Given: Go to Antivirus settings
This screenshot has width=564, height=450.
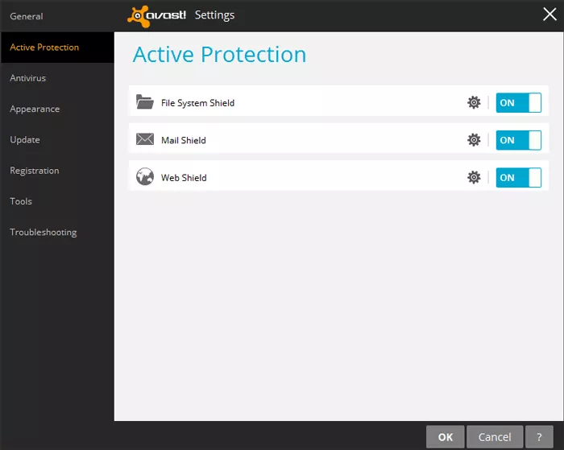Looking at the screenshot, I should point(57,78).
